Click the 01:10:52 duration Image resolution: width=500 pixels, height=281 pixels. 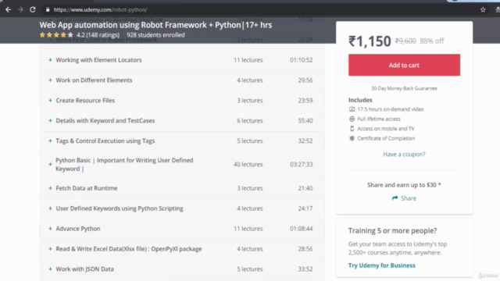coord(301,60)
